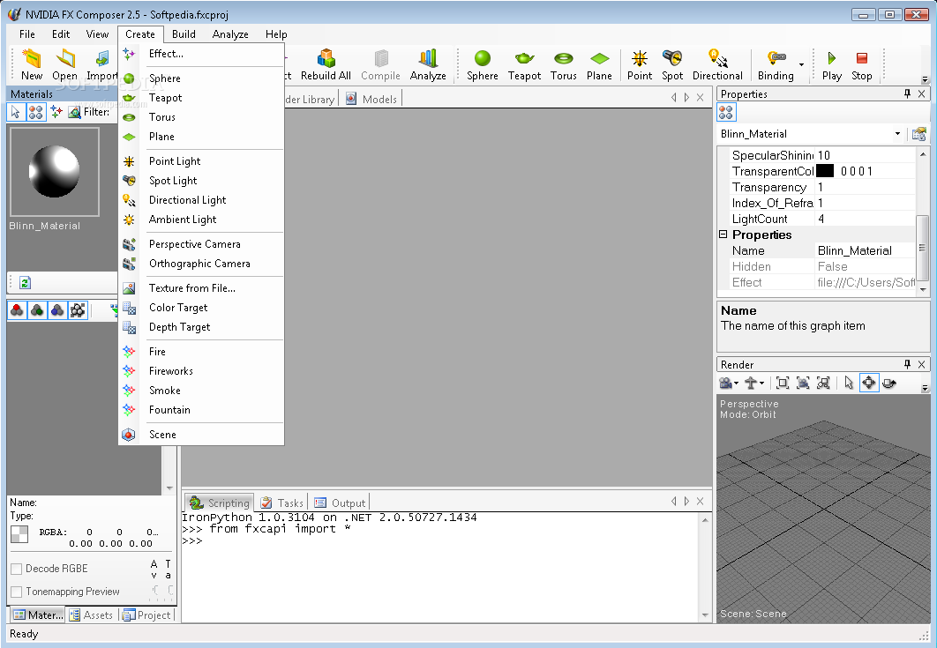This screenshot has height=648, width=937.
Task: Click the Open project toolbar icon
Action: (x=64, y=64)
